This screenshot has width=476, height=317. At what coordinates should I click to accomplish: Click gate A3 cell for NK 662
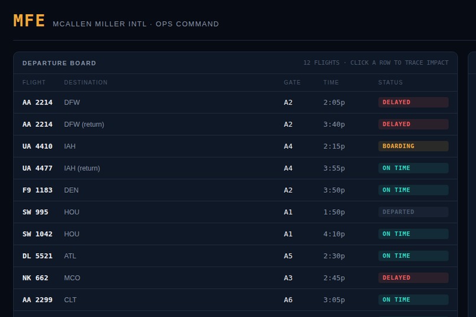pyautogui.click(x=288, y=278)
